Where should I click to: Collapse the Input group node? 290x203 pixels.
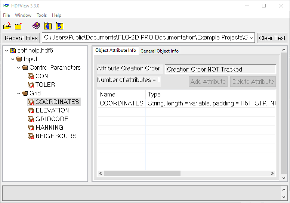[x=13, y=59]
